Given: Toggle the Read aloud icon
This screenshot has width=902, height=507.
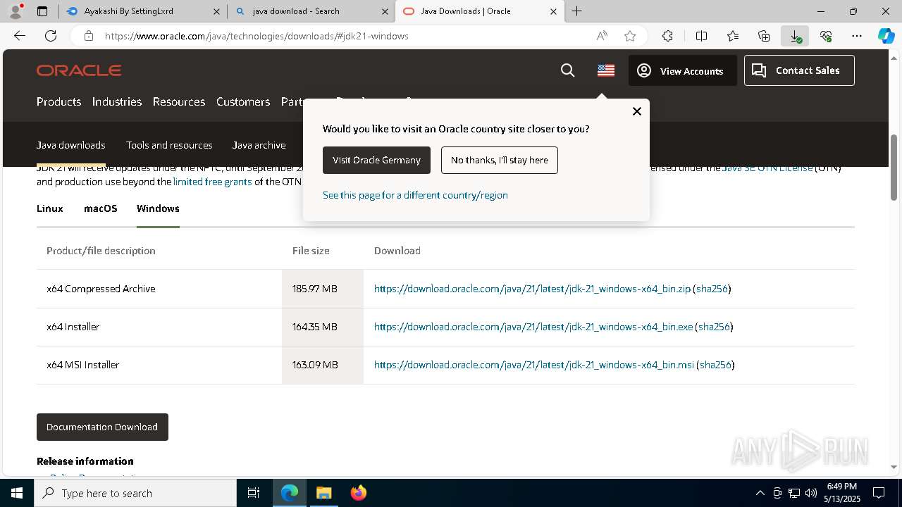Looking at the screenshot, I should click(602, 36).
